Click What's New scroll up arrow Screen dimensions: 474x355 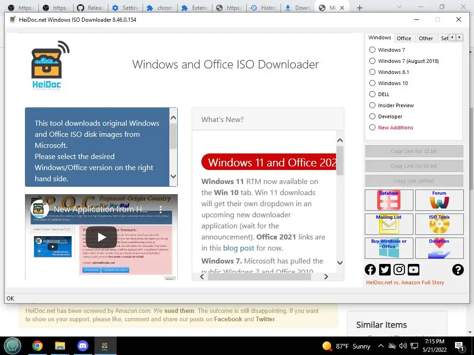[340, 141]
